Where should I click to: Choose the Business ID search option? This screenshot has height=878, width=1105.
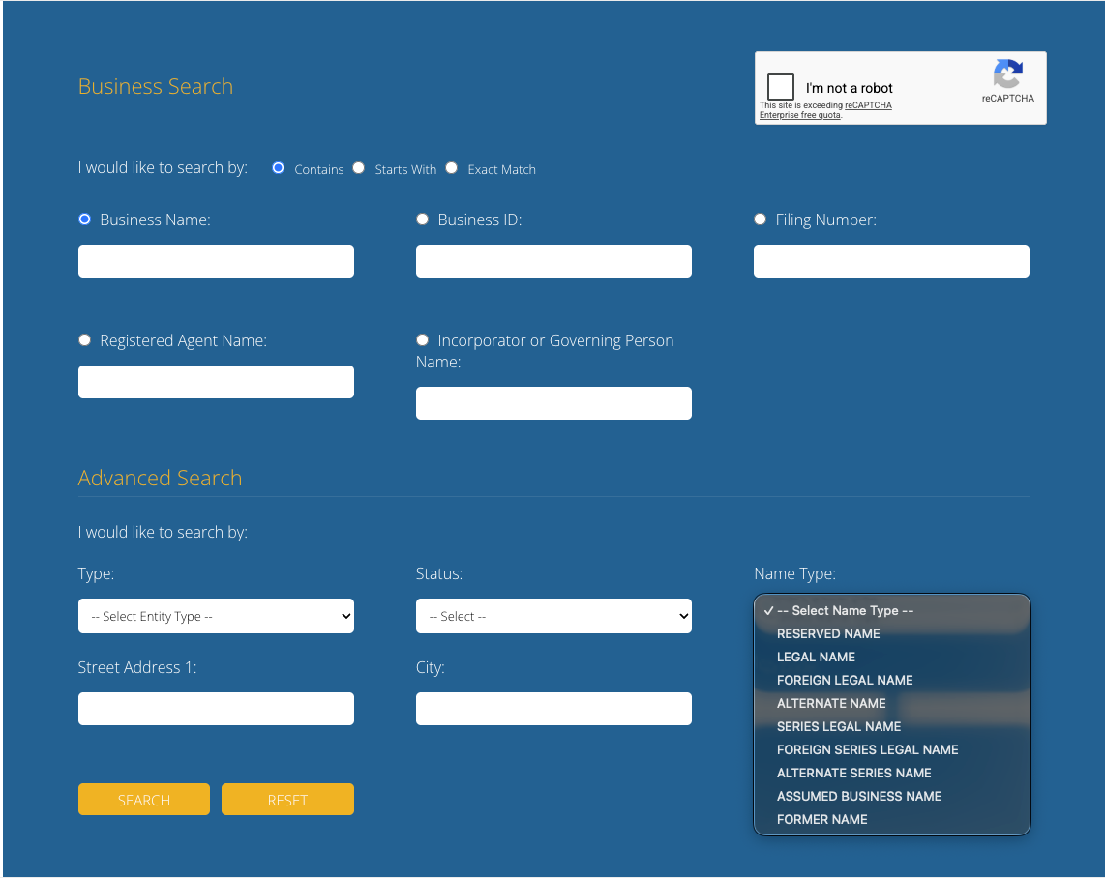pos(422,219)
